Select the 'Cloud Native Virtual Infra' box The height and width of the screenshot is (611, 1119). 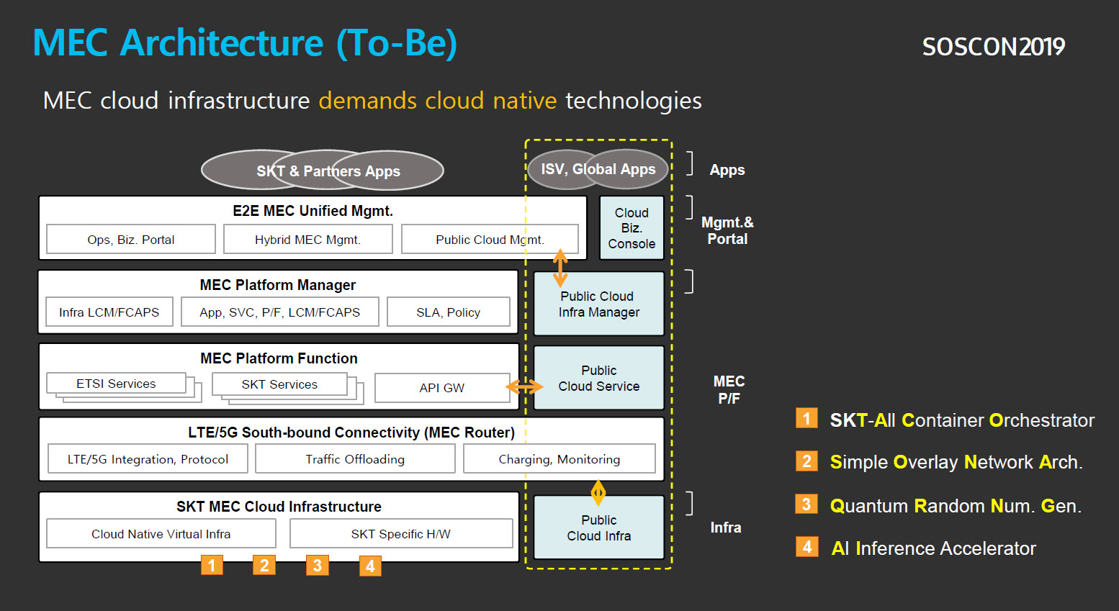161,534
